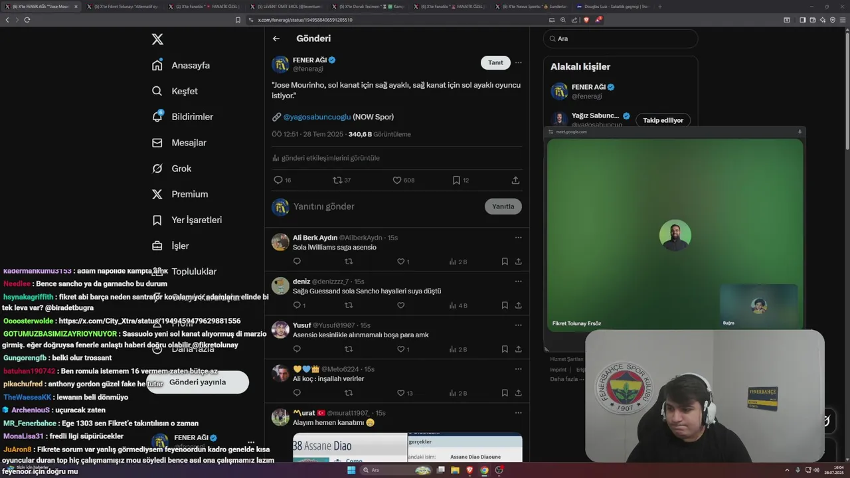Like Yusuf's reply about Asensio

click(x=401, y=349)
